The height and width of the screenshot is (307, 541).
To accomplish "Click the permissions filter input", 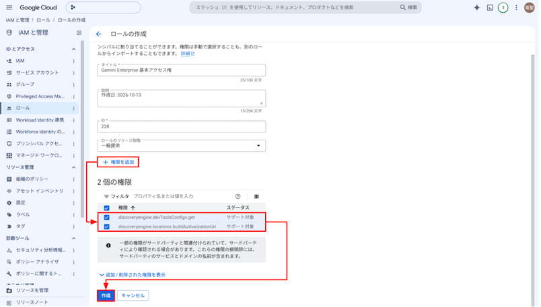I will 181,196.
